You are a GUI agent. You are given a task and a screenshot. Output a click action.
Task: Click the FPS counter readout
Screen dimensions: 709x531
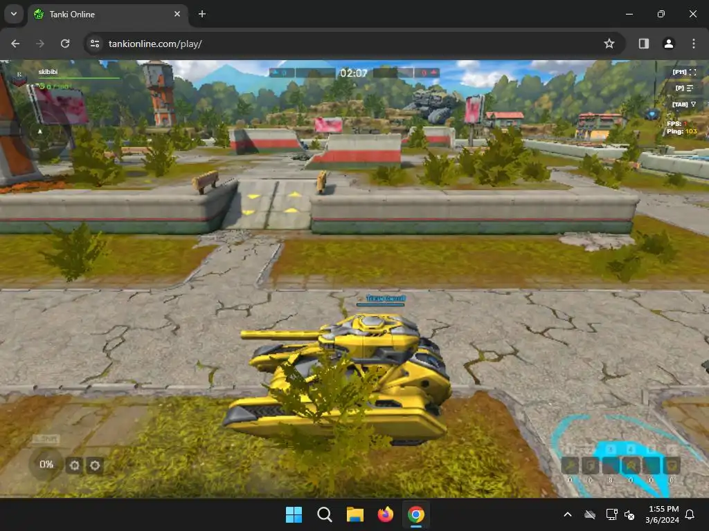677,124
